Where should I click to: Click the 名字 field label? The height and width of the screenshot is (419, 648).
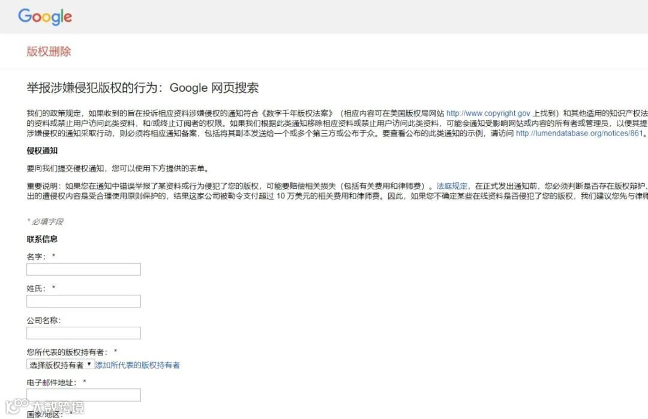tap(36, 257)
